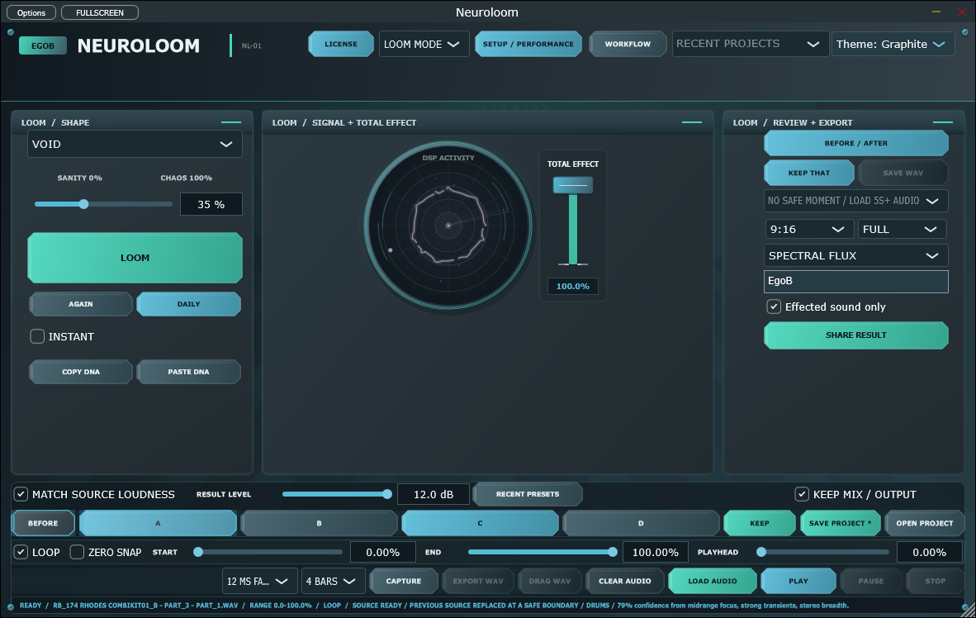Click LOAD AUDIO button
This screenshot has height=618, width=976.
coord(713,582)
